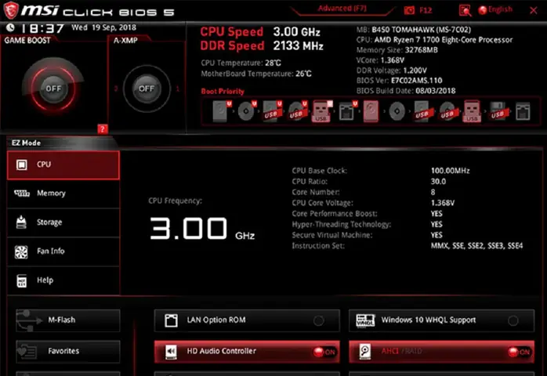Click the BIOS Build Date 08/03/2018
This screenshot has width=547, height=376.
pyautogui.click(x=436, y=91)
